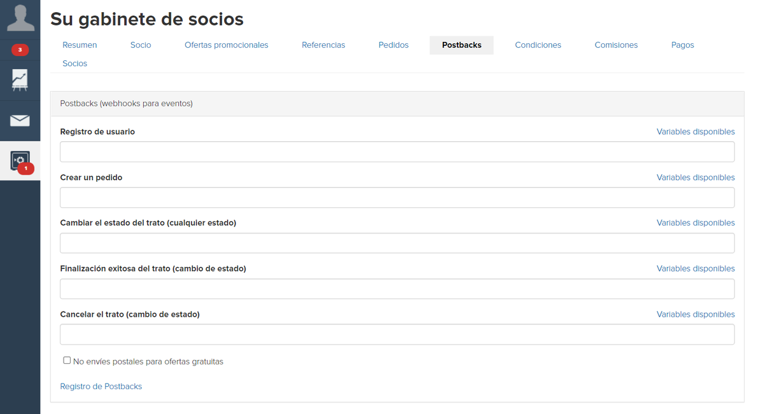Viewport: 763px width, 414px height.
Task: Click the 'Registro de usuario' label
Action: click(x=97, y=132)
